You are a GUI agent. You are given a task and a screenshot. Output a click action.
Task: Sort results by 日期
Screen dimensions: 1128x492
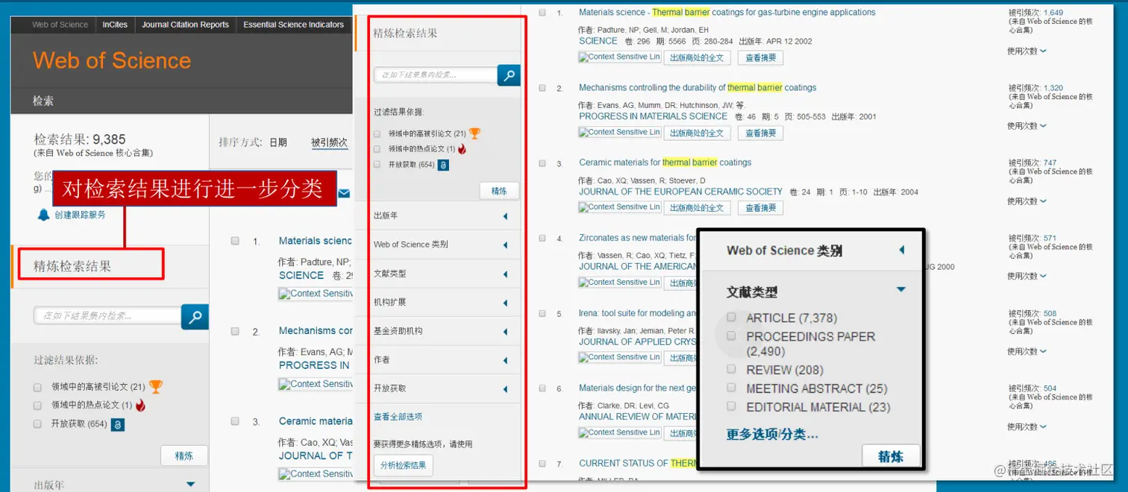pyautogui.click(x=278, y=142)
